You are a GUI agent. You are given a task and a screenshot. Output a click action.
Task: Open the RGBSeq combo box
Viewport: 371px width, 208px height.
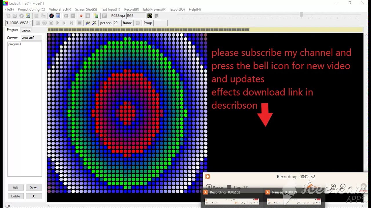coord(136,16)
